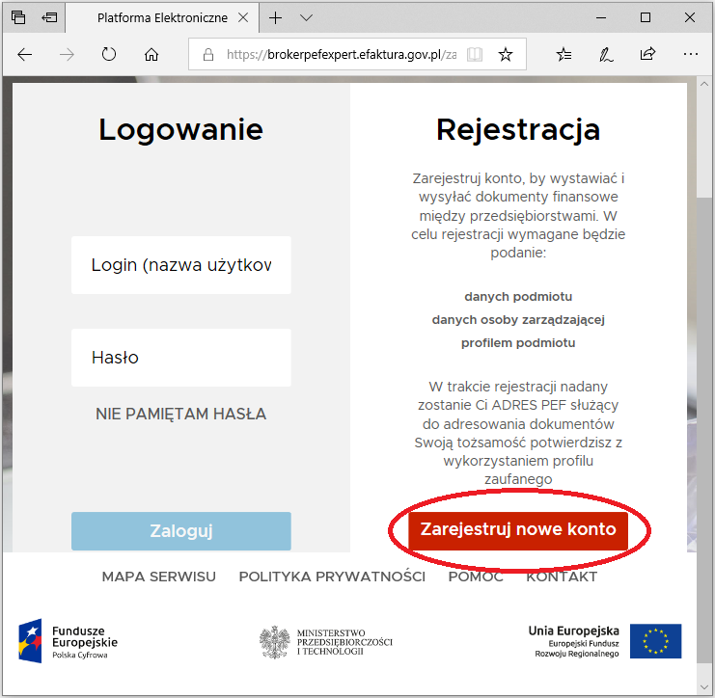View site security lock icon
This screenshot has height=698, width=715.
tap(208, 55)
